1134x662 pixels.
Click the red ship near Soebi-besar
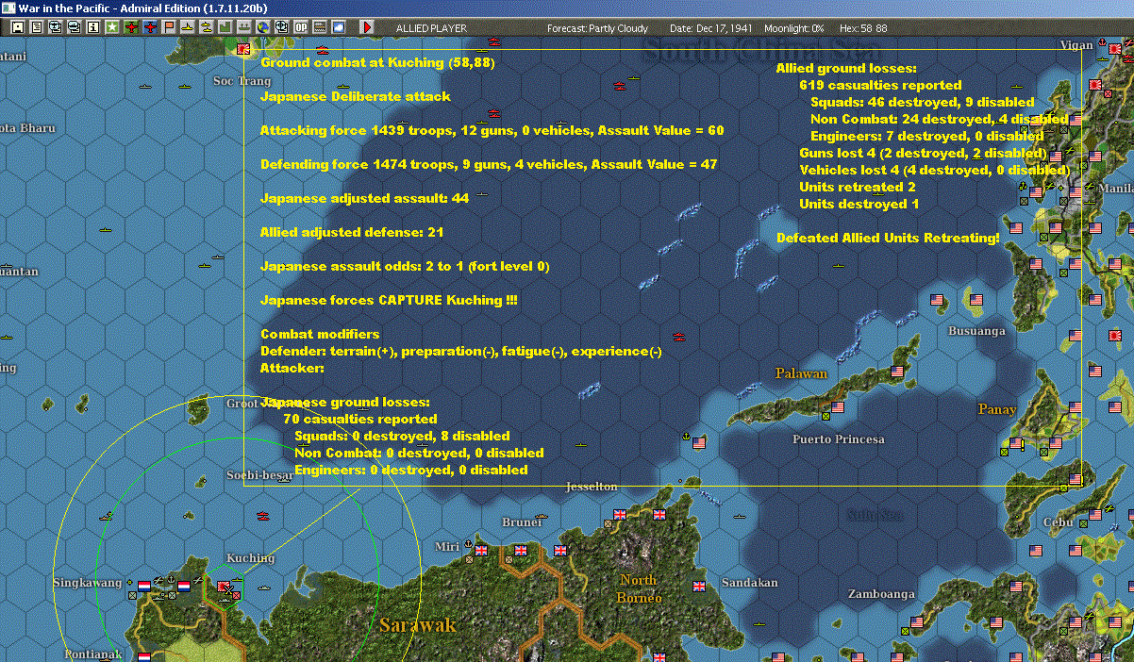click(x=262, y=516)
